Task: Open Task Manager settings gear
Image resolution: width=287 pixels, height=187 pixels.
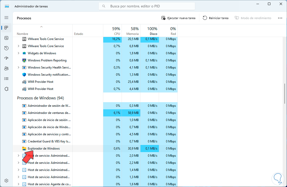Action: click(x=6, y=181)
